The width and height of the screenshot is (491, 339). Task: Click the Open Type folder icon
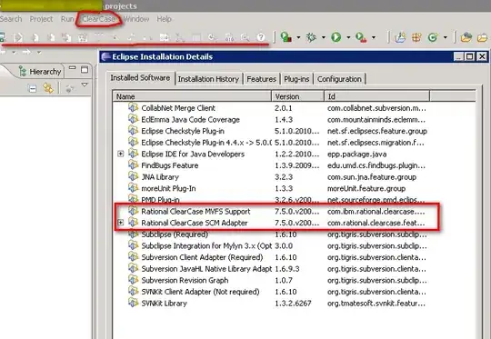[x=466, y=37]
